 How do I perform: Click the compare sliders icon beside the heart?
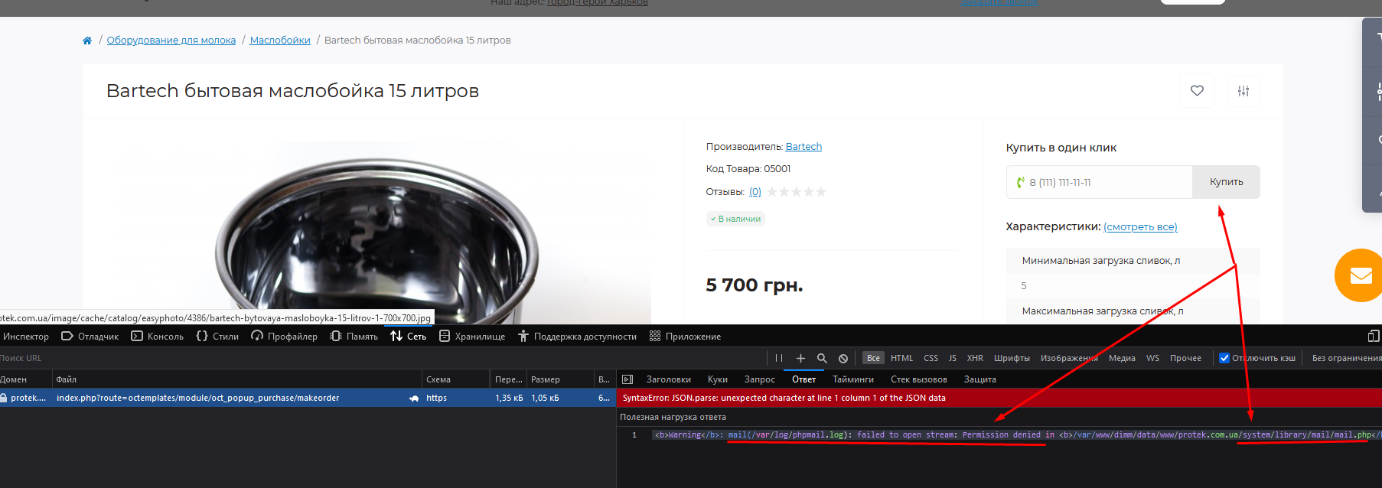(1243, 91)
